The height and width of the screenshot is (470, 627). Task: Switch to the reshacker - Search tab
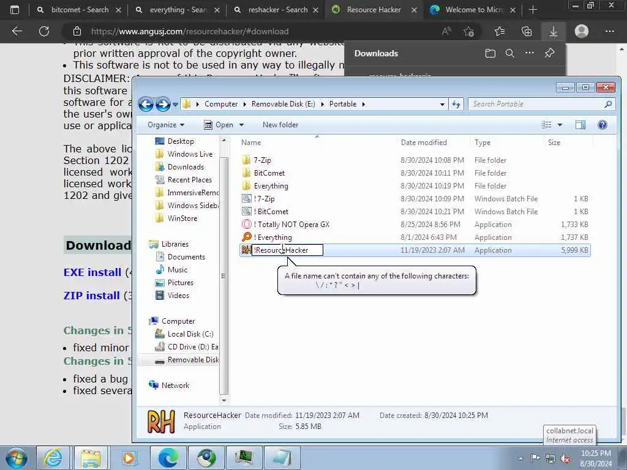[x=277, y=10]
